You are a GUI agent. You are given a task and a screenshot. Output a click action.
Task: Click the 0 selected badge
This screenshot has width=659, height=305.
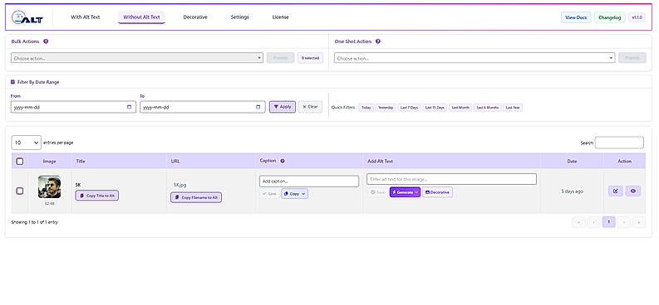pyautogui.click(x=310, y=58)
